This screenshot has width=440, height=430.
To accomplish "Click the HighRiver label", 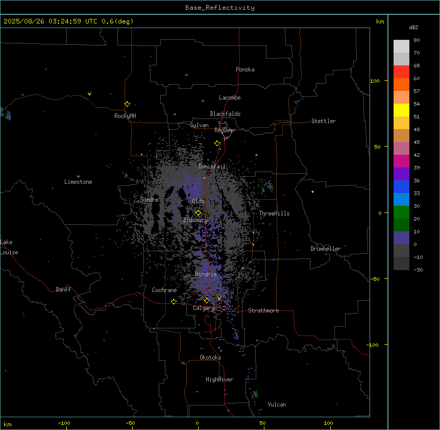I will (219, 379).
